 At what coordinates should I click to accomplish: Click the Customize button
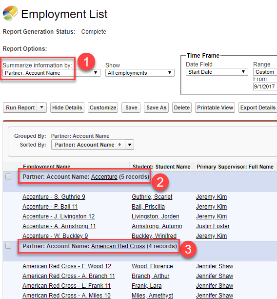point(103,107)
